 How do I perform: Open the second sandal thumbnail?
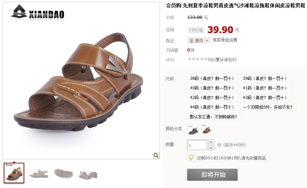coord(39,173)
